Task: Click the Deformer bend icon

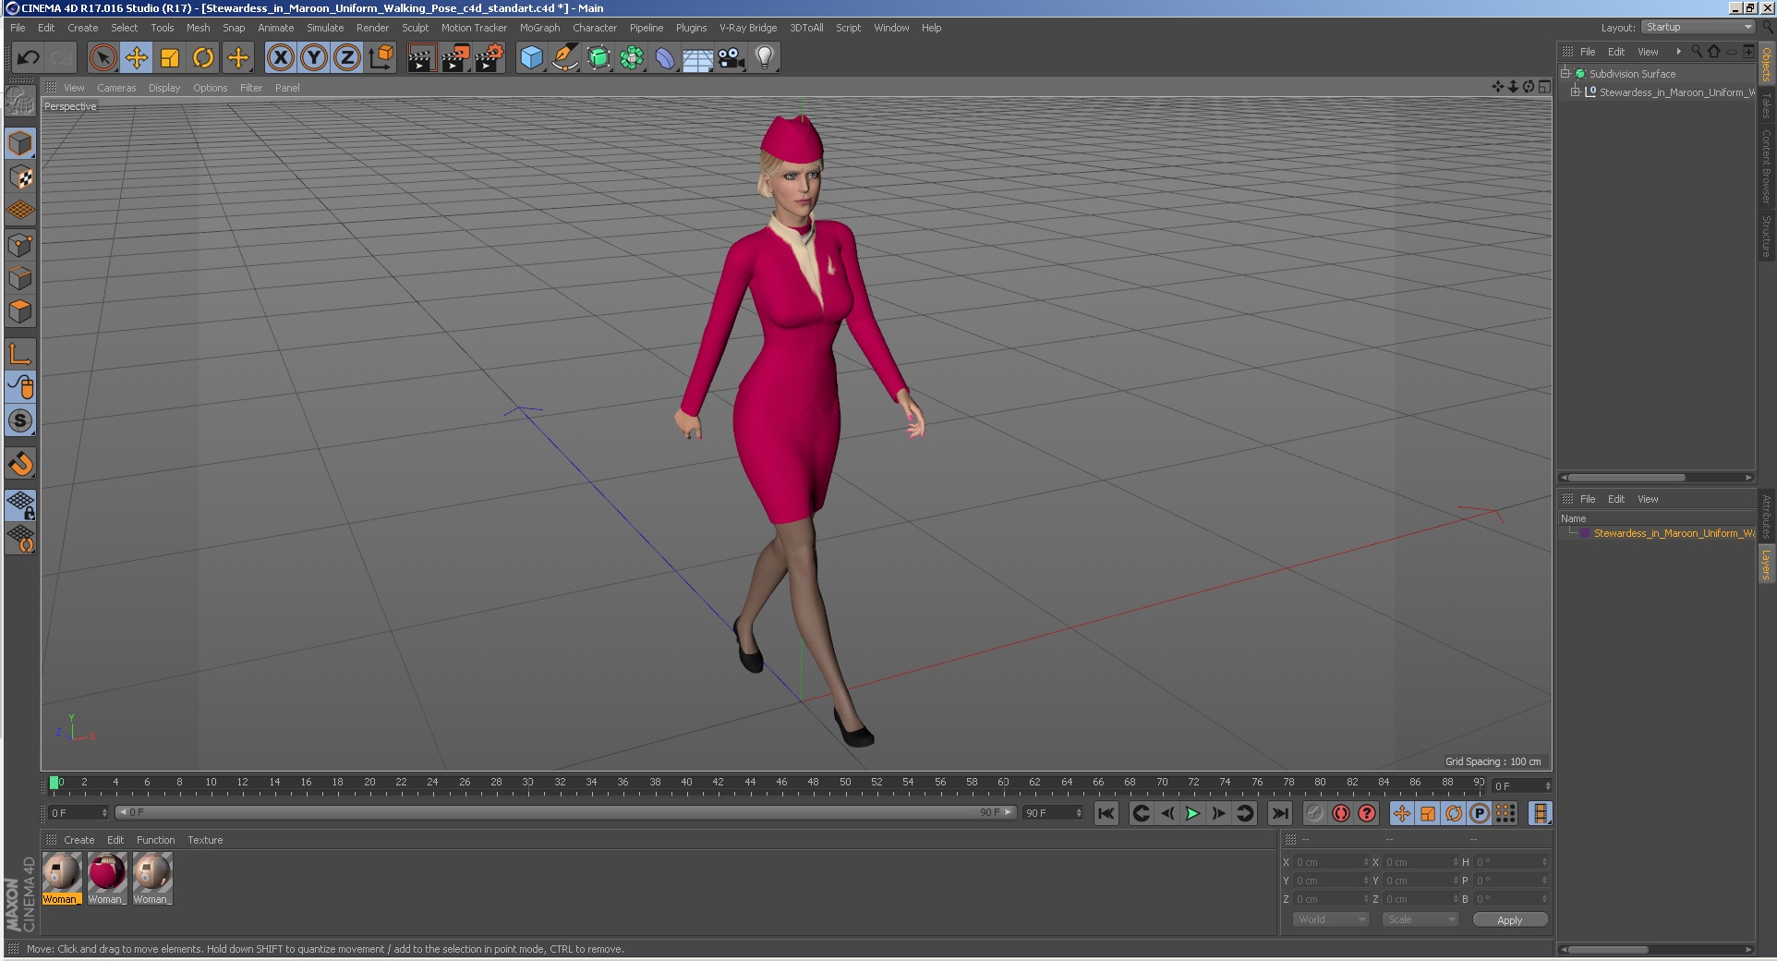Action: 665,58
